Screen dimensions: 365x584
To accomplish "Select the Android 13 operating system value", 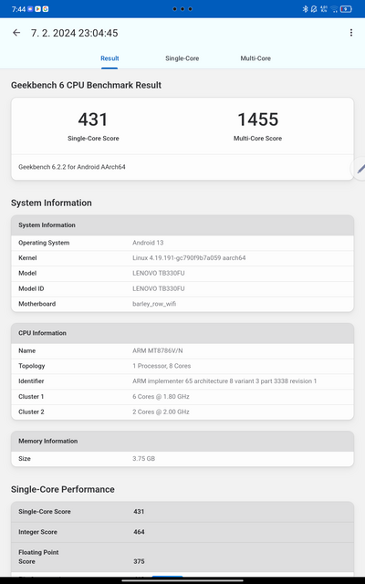I will click(148, 243).
